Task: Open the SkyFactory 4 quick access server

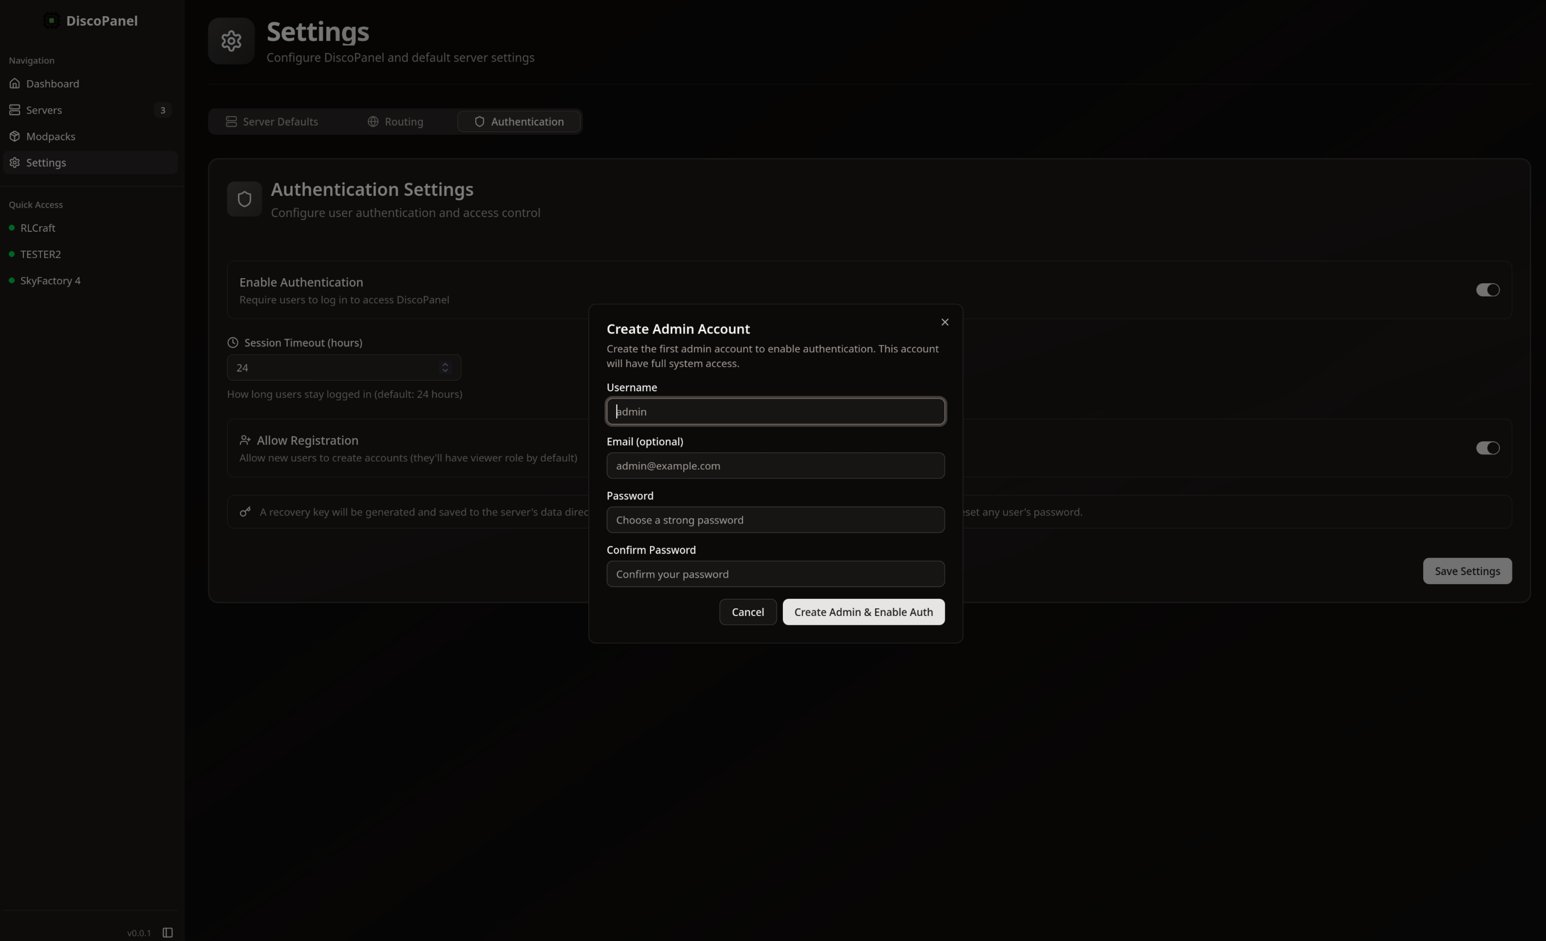Action: pos(90,280)
